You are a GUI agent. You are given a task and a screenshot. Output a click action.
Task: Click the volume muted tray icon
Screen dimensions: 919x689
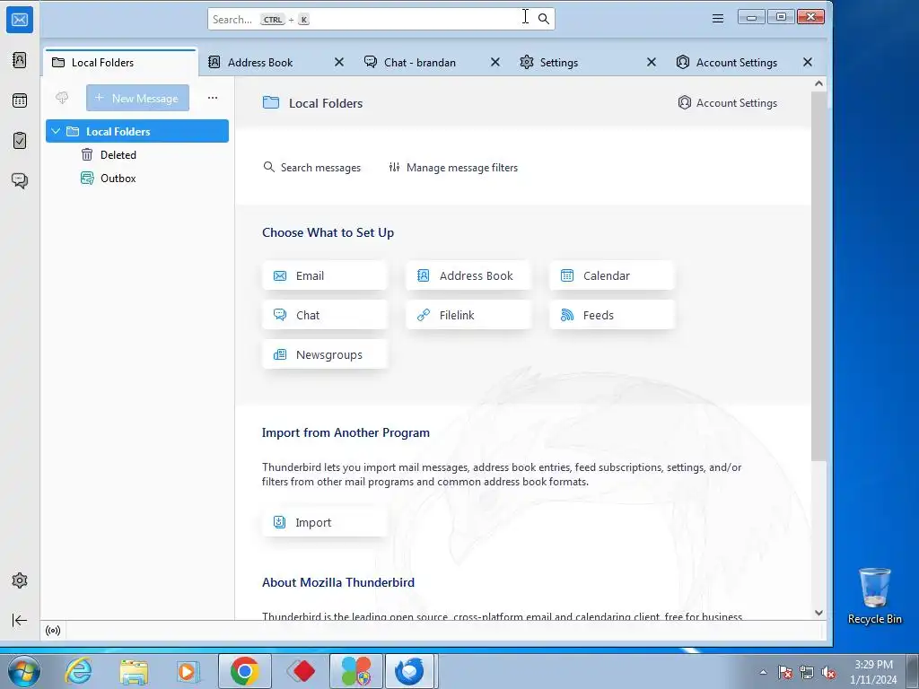coord(828,673)
